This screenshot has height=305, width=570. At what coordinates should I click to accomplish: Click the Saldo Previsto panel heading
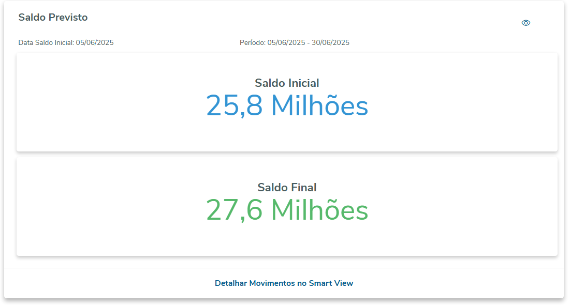[53, 18]
